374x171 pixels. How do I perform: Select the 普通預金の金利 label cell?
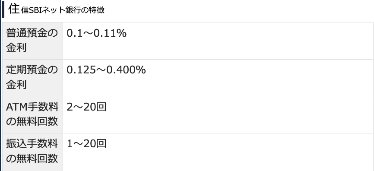click(x=33, y=41)
